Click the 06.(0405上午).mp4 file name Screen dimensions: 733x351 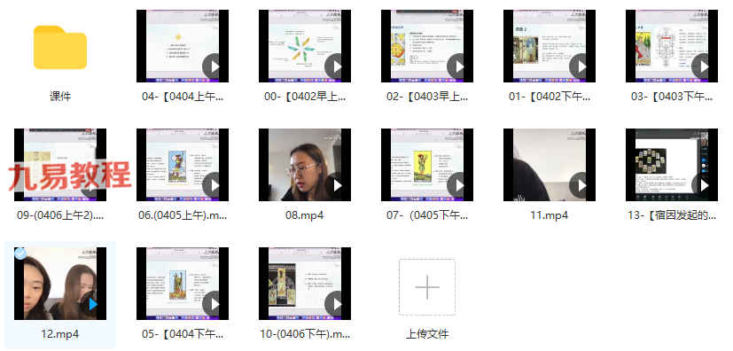(x=183, y=215)
